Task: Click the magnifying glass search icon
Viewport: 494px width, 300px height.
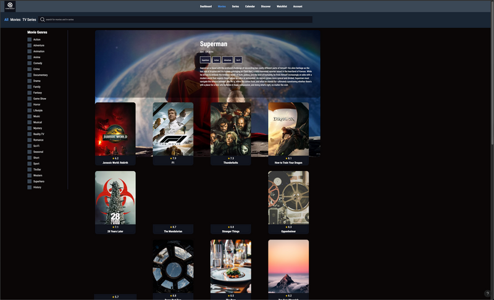Action: (42, 20)
